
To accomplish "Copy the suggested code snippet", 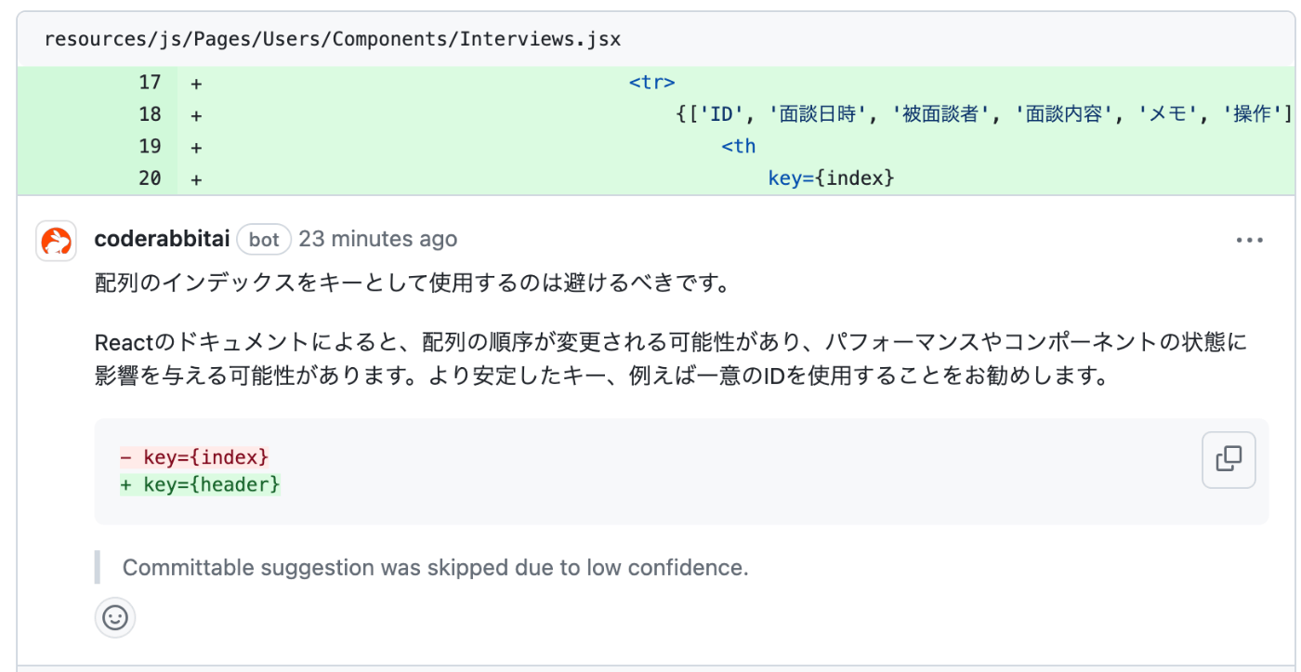I will (x=1229, y=459).
